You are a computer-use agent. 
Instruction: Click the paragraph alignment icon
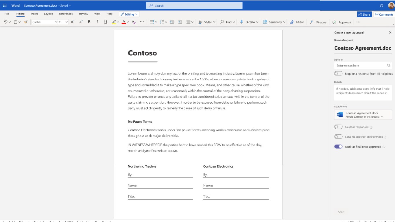[x=189, y=22]
